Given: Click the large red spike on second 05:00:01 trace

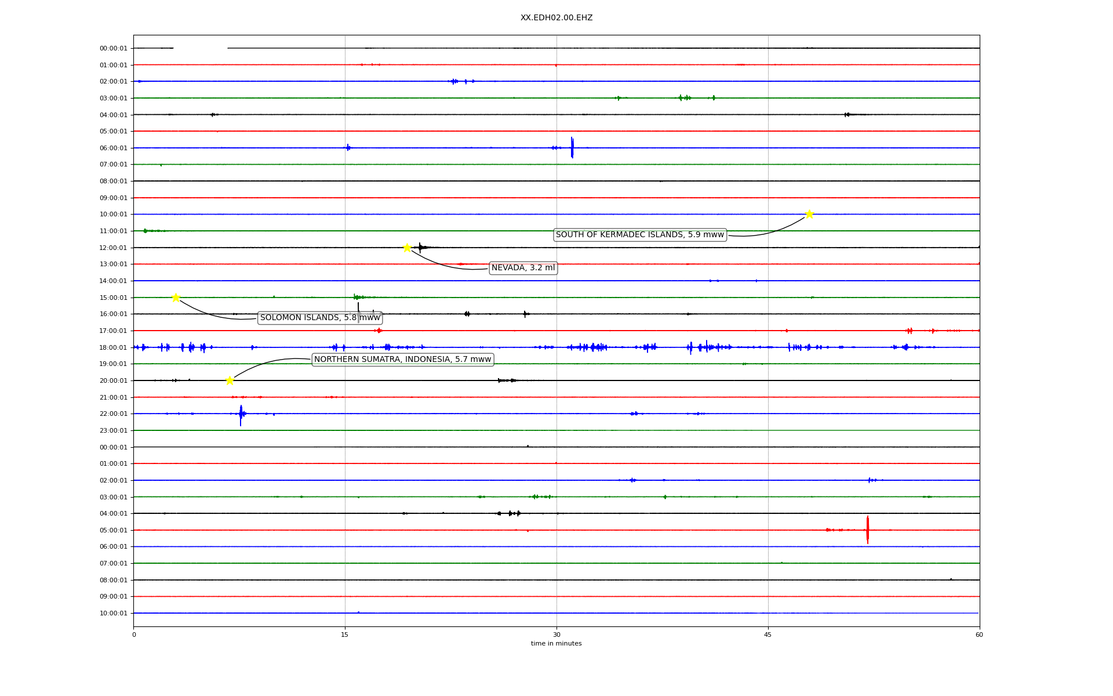Looking at the screenshot, I should pos(867,530).
